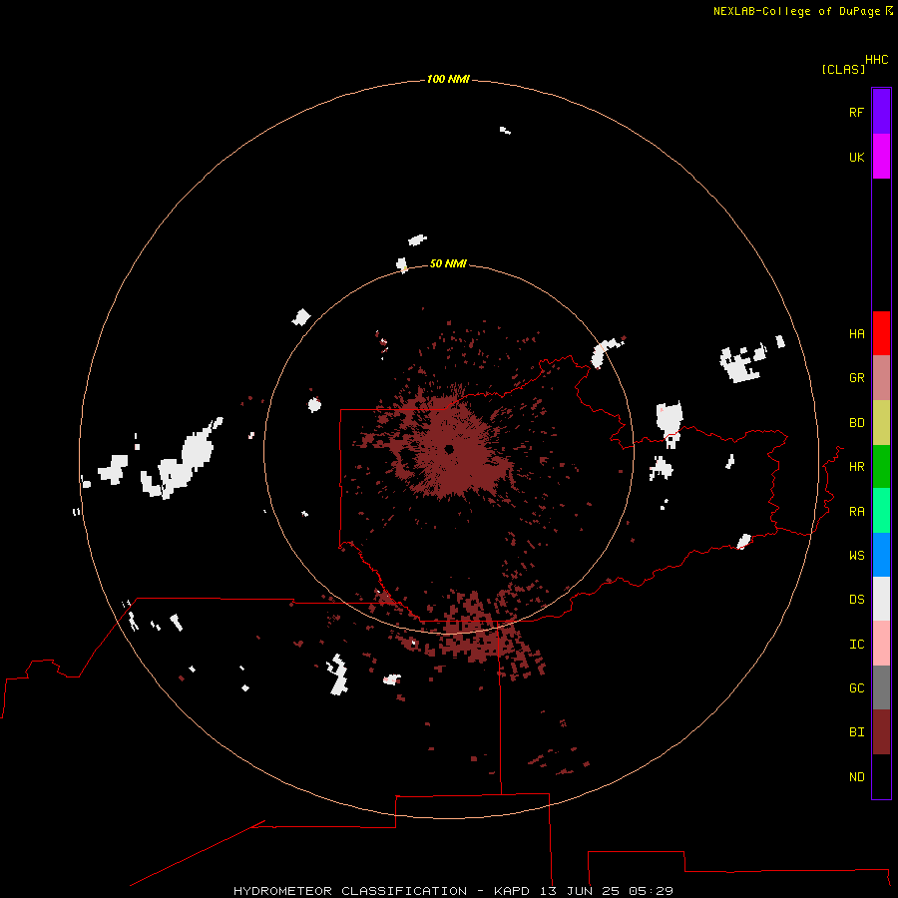
Task: Click the NEXLAB-College of DuPage credit text
Action: 796,11
